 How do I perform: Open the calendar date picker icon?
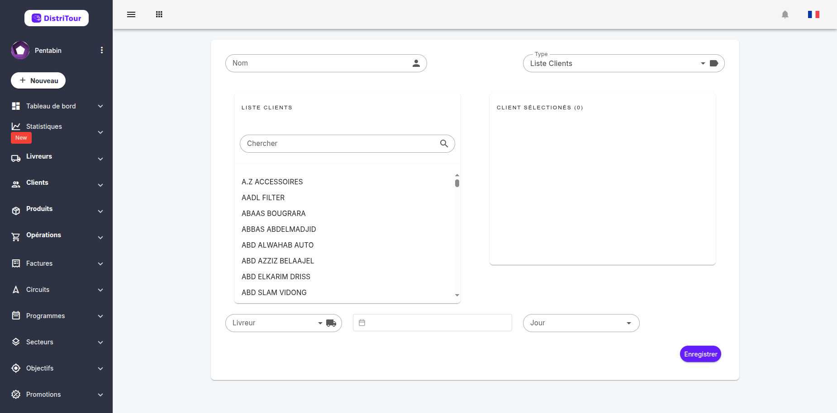click(x=362, y=323)
